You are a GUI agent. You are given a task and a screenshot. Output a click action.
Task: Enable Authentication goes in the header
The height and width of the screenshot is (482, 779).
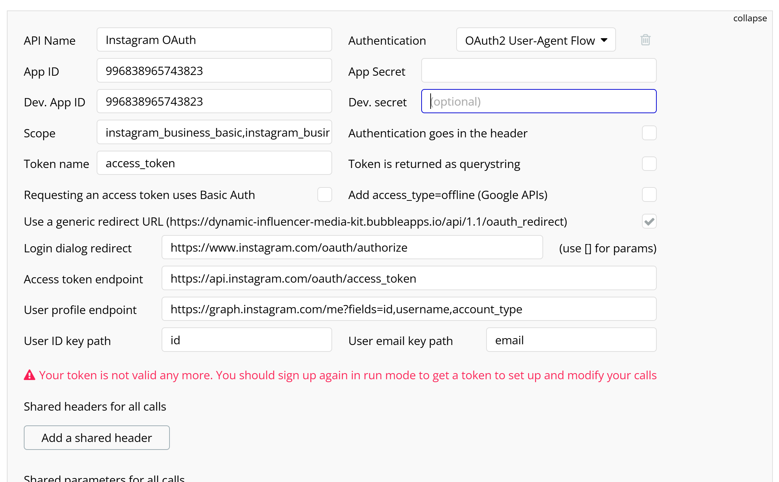point(649,133)
